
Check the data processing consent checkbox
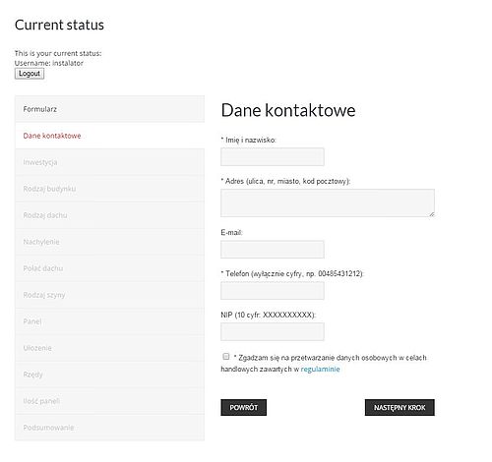(x=226, y=356)
